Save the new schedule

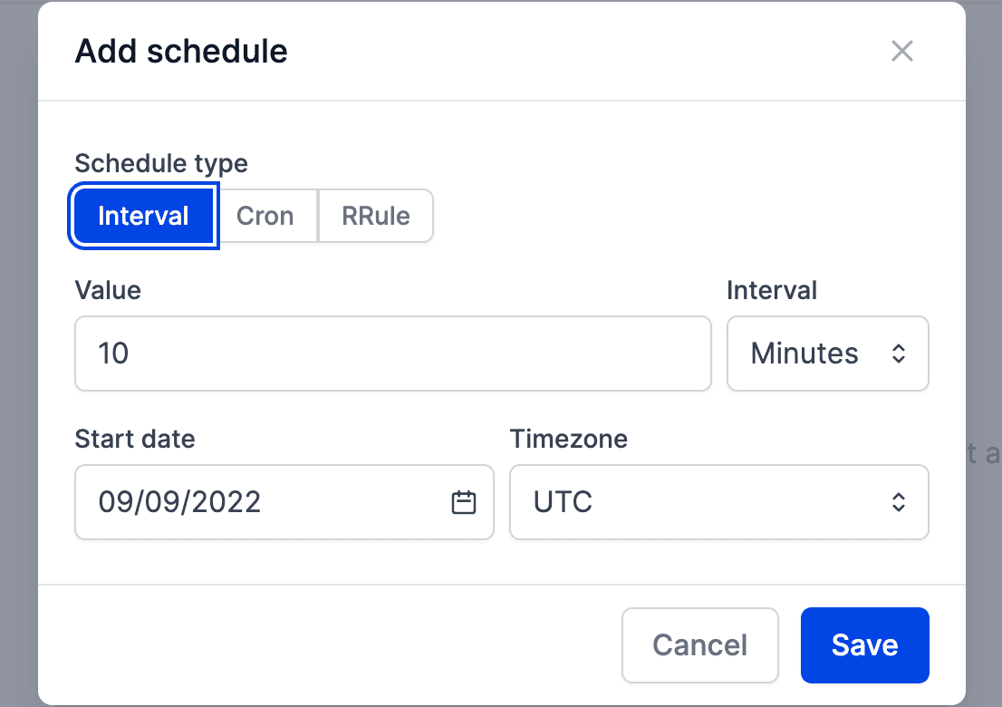pyautogui.click(x=864, y=644)
